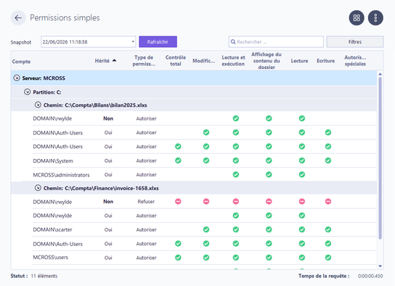Select the Serveur: MCROSS row text
This screenshot has height=286, width=395.
[44, 78]
